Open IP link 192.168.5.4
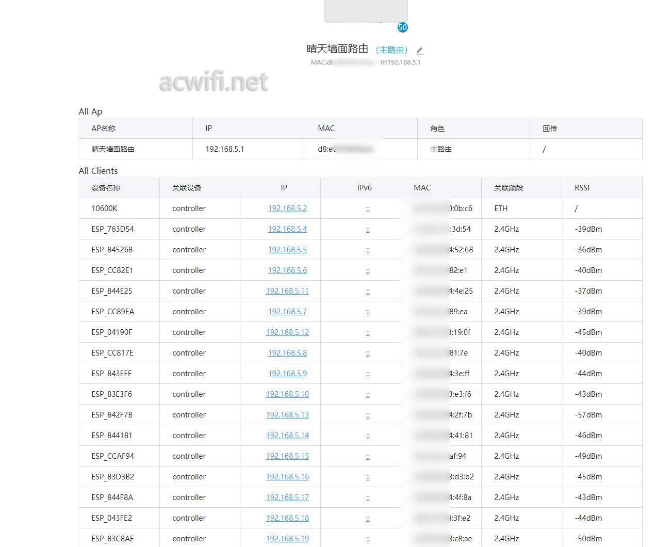Screen dimensions: 656x547 point(287,229)
